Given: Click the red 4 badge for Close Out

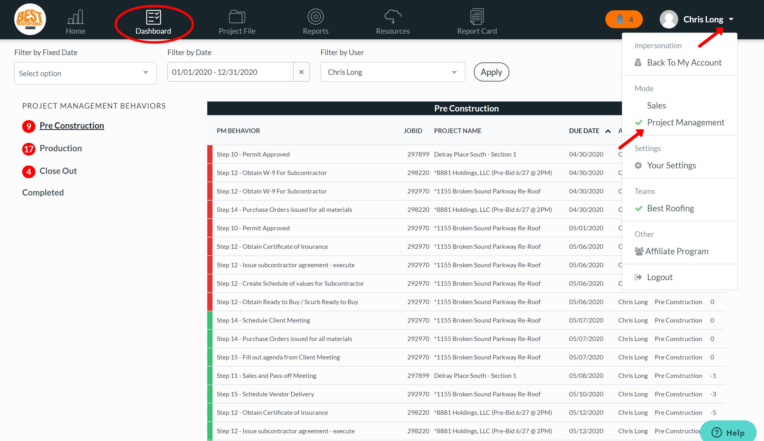Looking at the screenshot, I should click(29, 171).
